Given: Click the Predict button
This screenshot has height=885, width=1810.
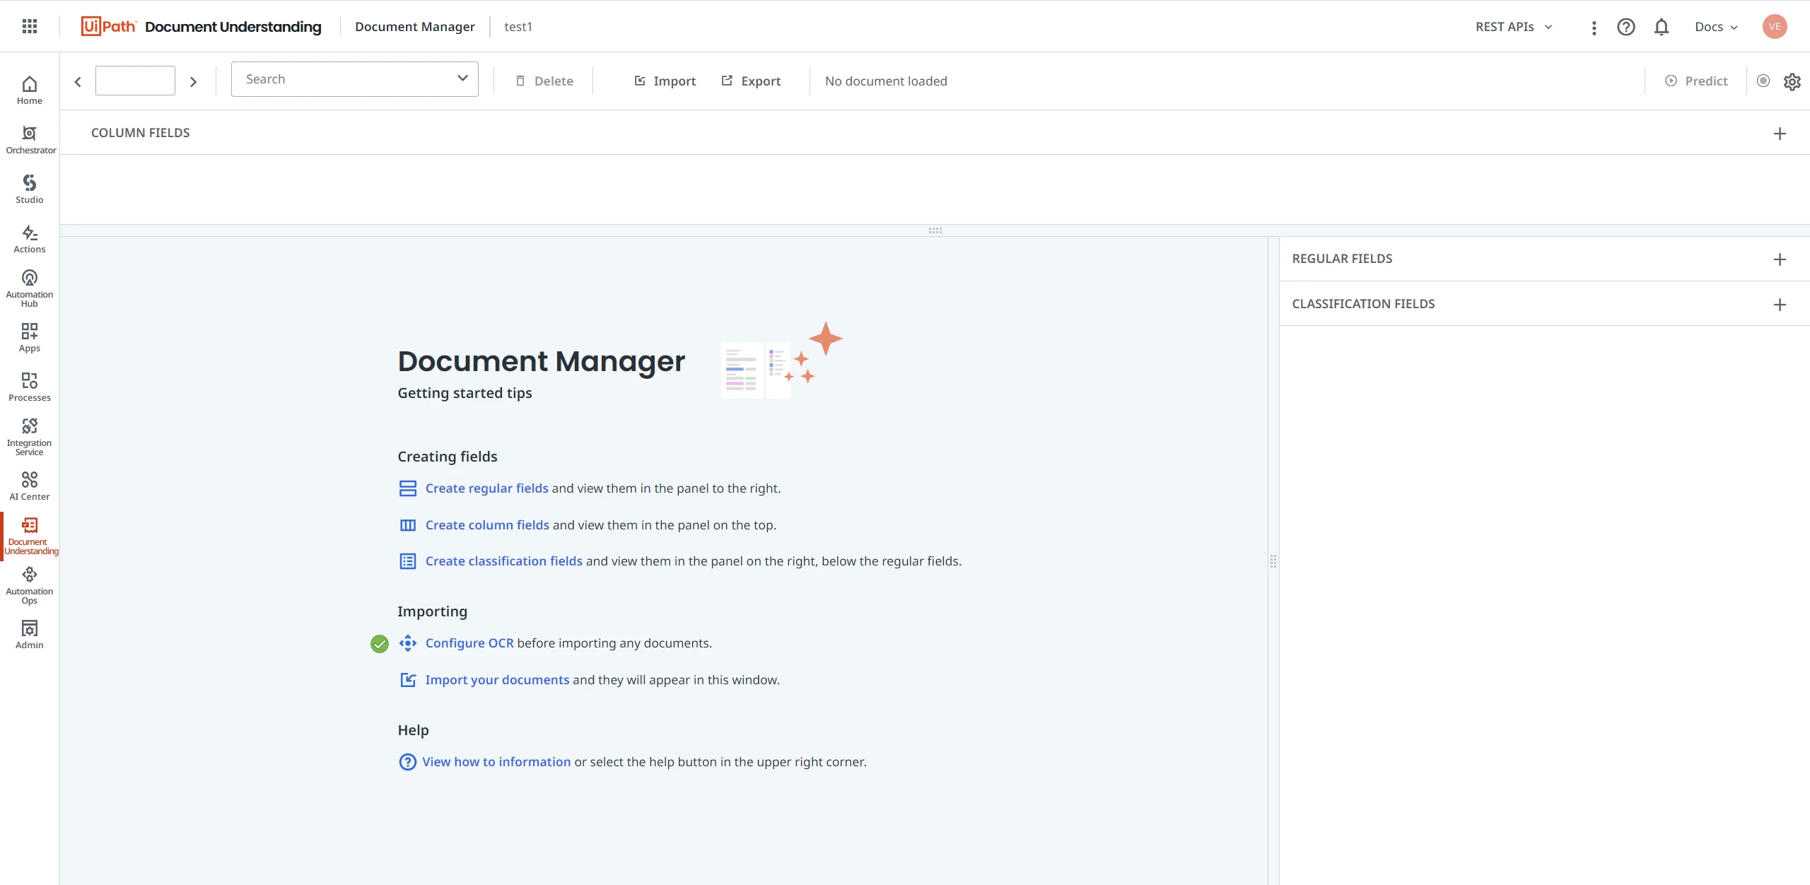Looking at the screenshot, I should click(x=1696, y=81).
